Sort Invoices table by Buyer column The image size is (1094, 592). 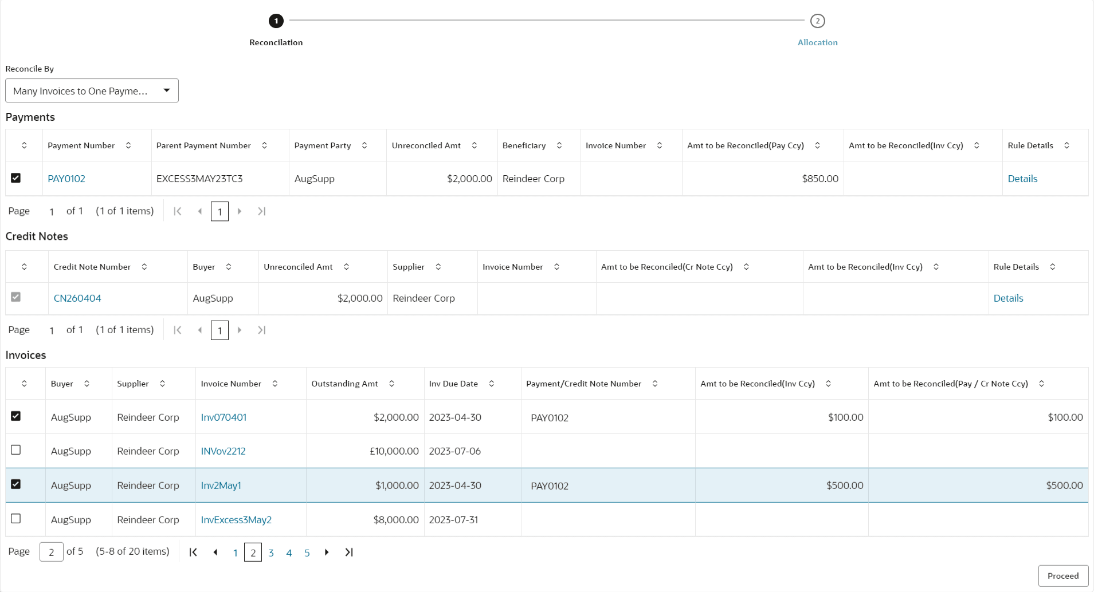point(87,384)
